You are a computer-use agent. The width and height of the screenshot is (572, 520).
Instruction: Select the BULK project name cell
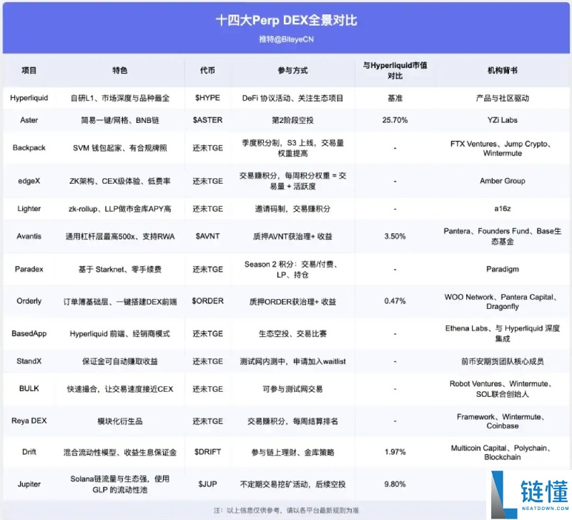pos(29,388)
